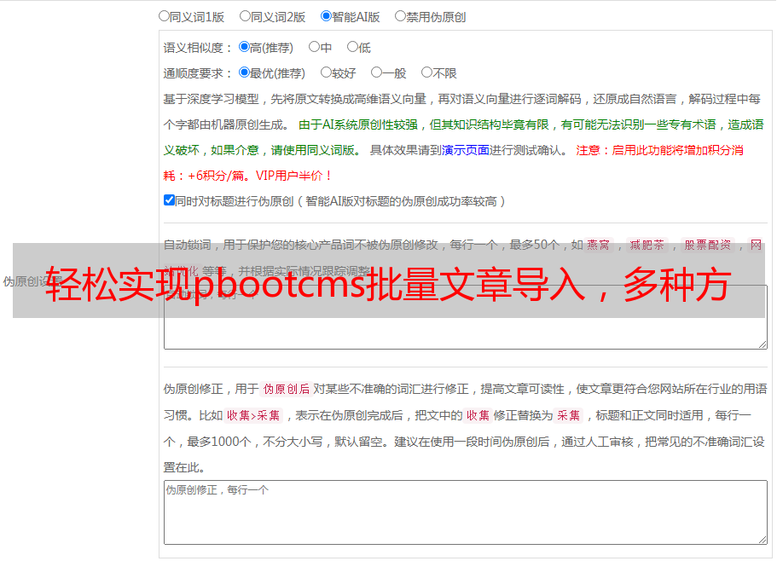The width and height of the screenshot is (777, 561).
Task: Click the 通顺度要求 label
Action: pyautogui.click(x=198, y=73)
